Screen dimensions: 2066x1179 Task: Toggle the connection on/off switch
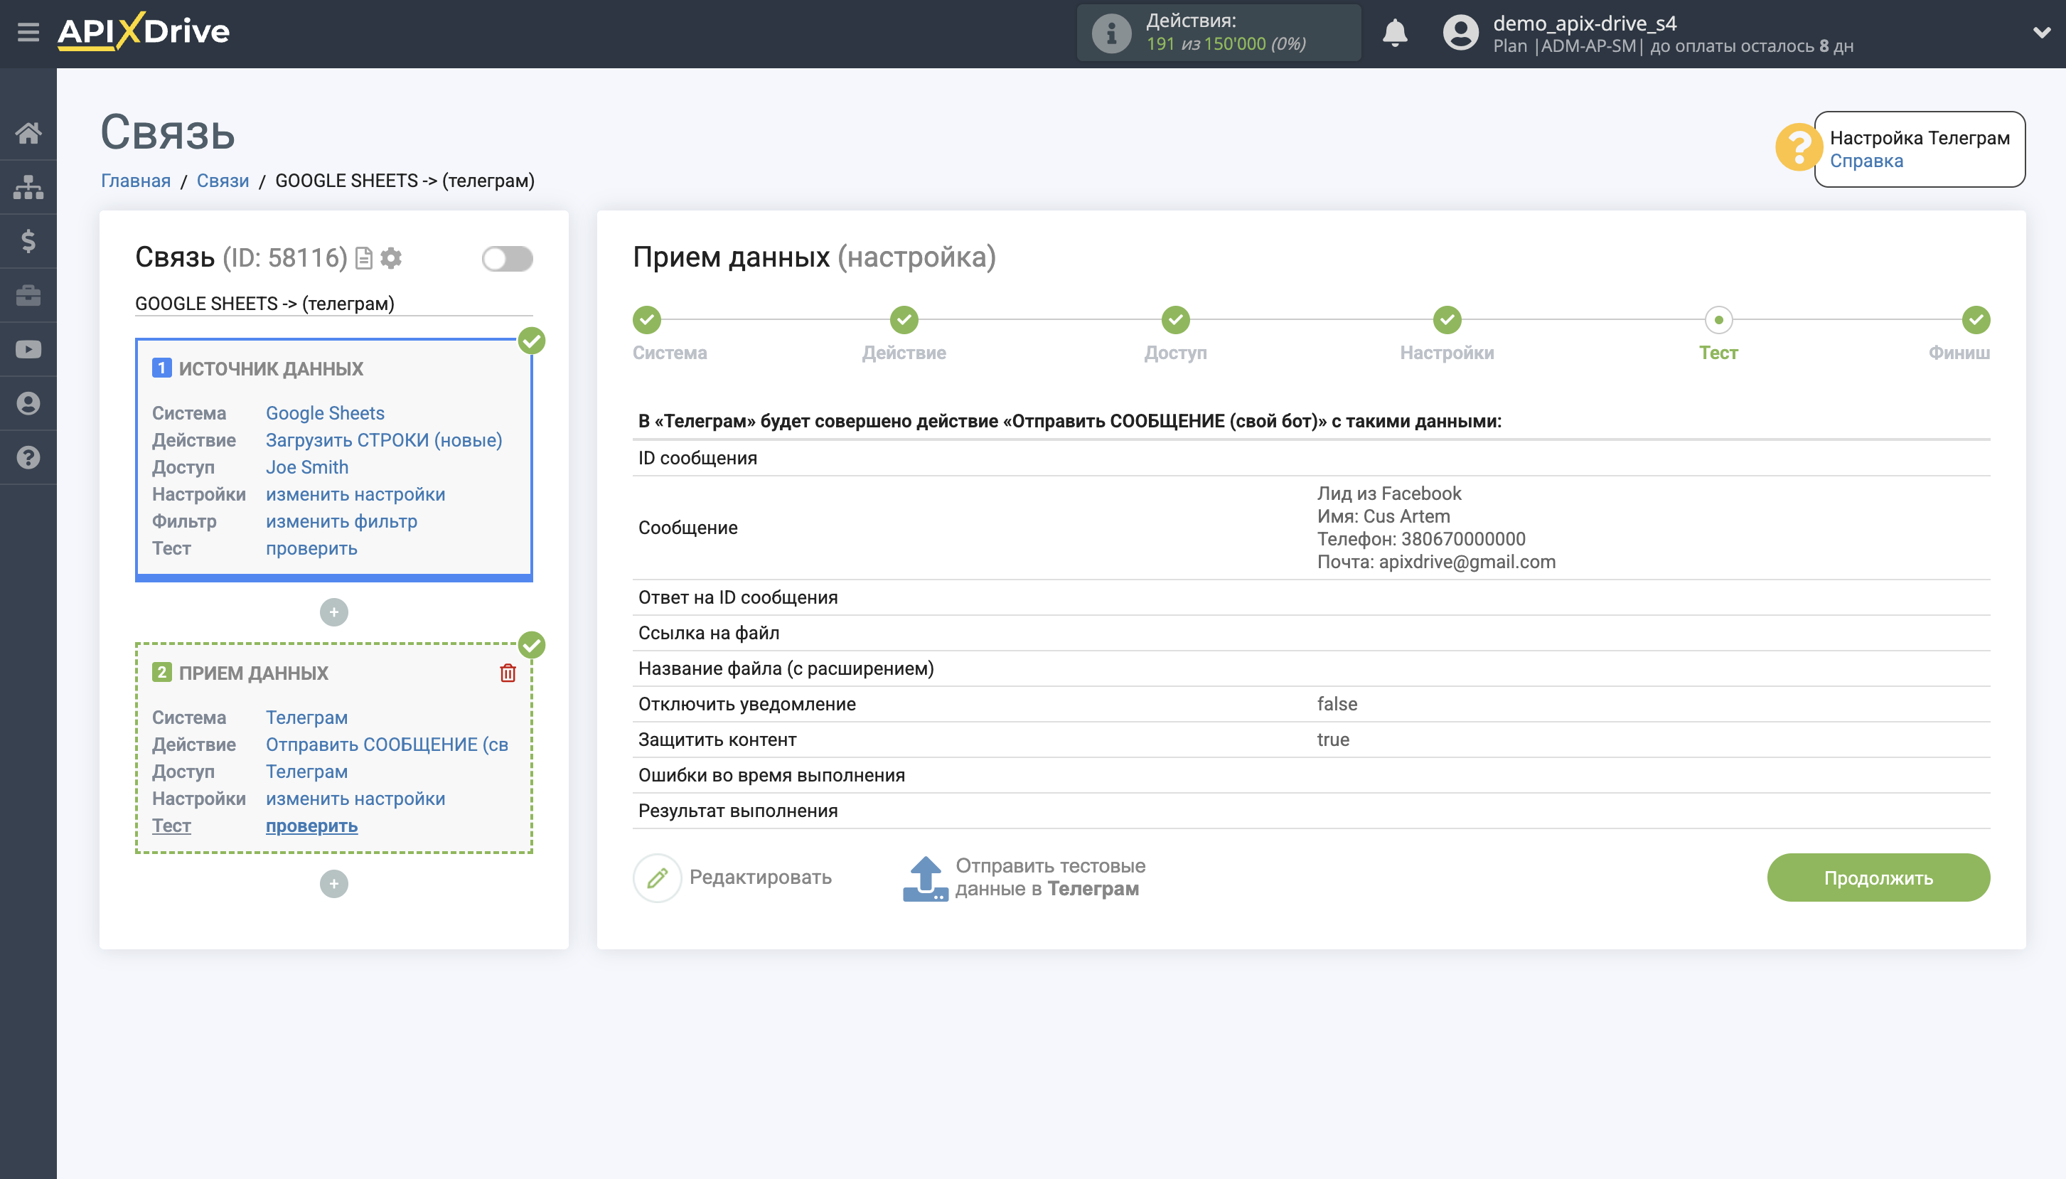tap(507, 257)
